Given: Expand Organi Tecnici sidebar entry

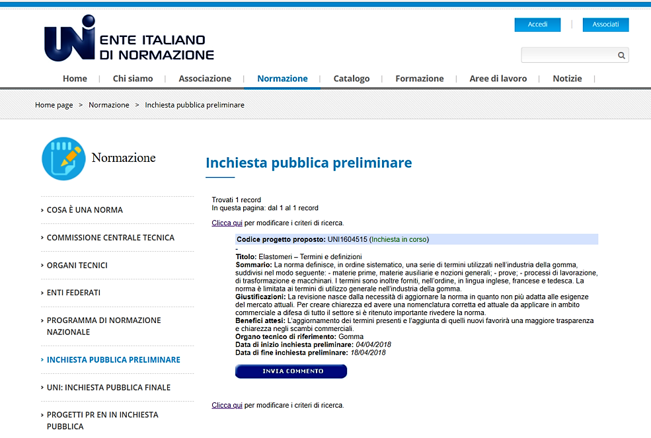Looking at the screenshot, I should click(77, 266).
